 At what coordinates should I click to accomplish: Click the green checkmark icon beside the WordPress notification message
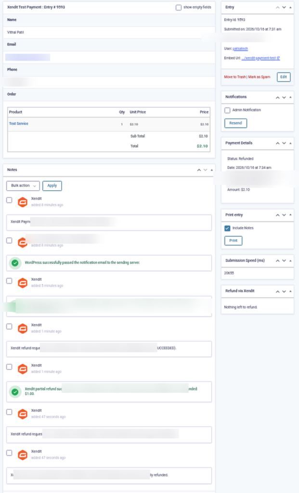tap(15, 262)
